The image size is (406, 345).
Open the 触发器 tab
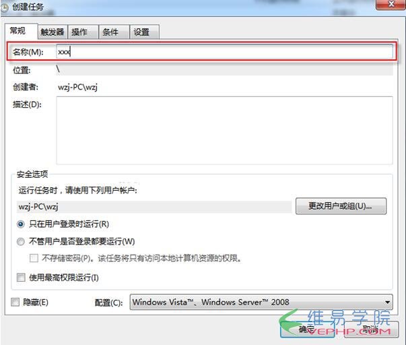click(x=53, y=32)
